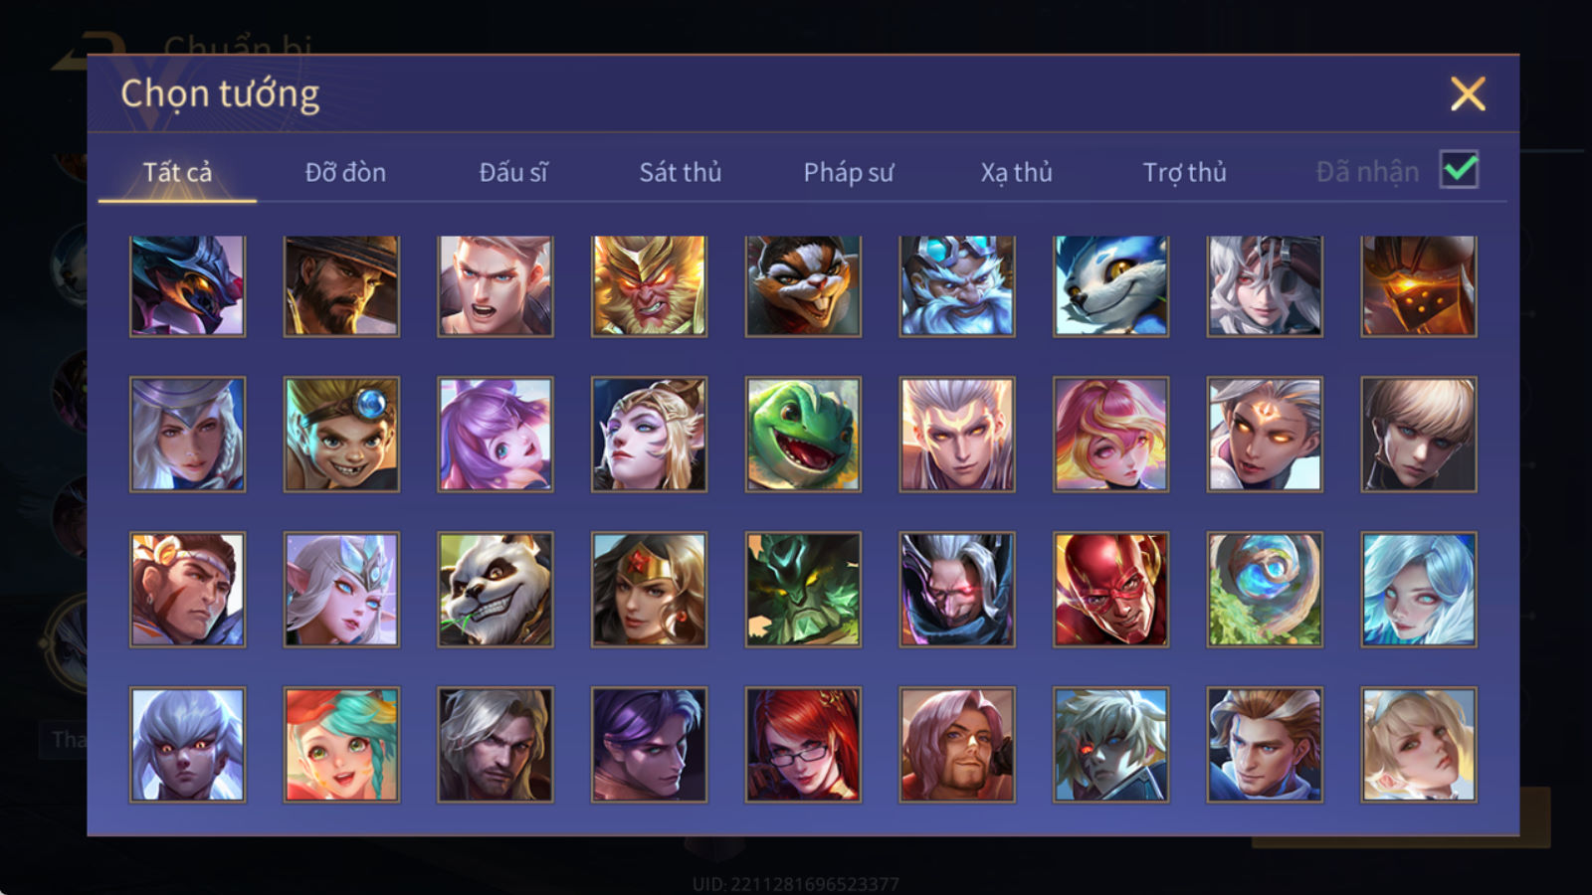1592x895 pixels.
Task: Choose the white-bearded goggles dwarf hero
Action: coord(957,286)
